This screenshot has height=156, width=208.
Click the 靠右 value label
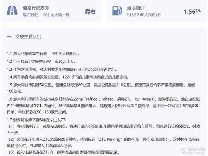(90, 12)
